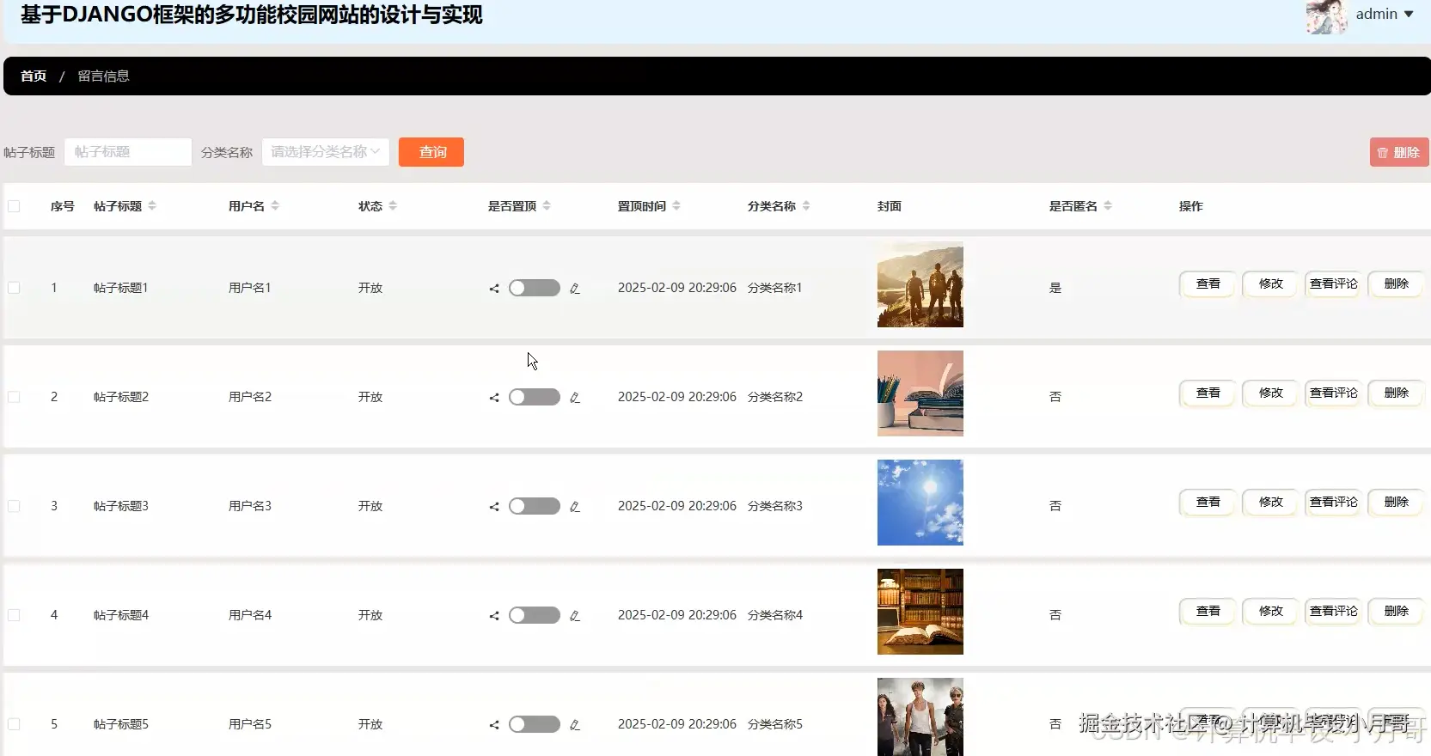Click 删除 for 帖子标题2
The width and height of the screenshot is (1431, 756).
(x=1396, y=393)
